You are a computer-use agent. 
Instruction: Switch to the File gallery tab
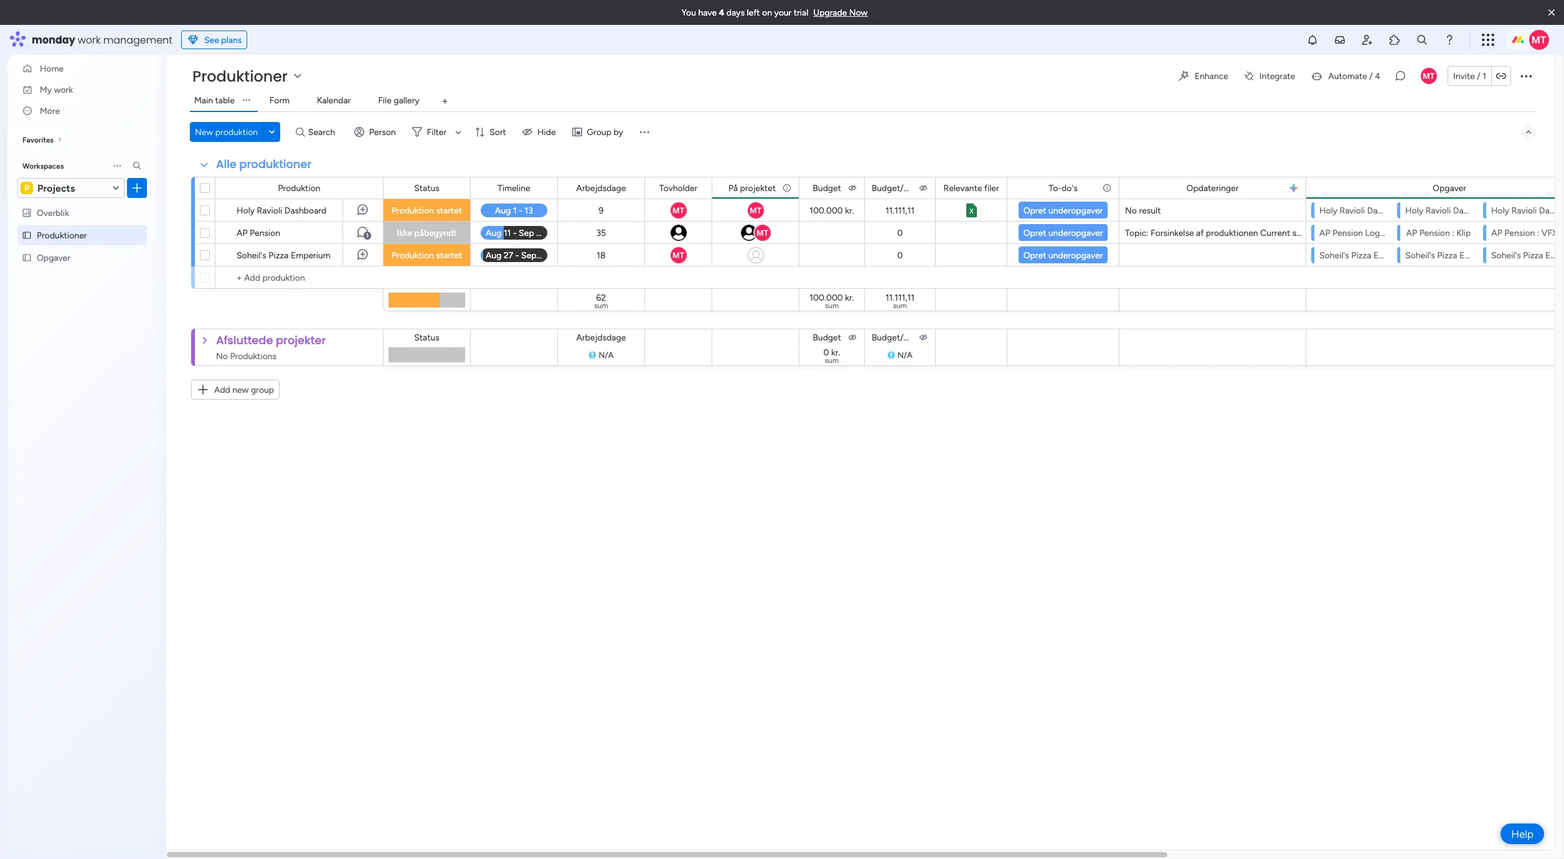coord(398,100)
